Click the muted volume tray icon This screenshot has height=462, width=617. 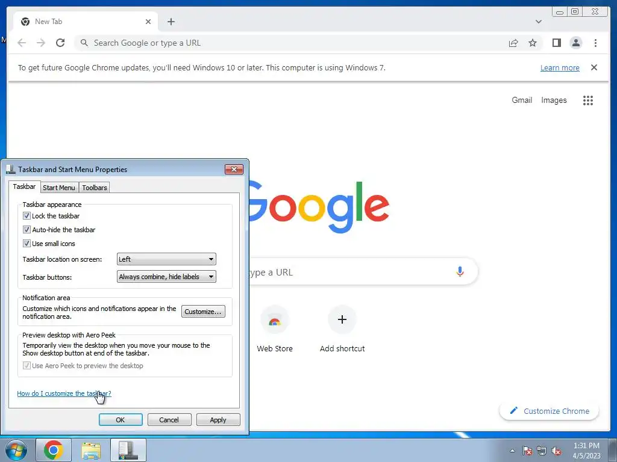556,451
